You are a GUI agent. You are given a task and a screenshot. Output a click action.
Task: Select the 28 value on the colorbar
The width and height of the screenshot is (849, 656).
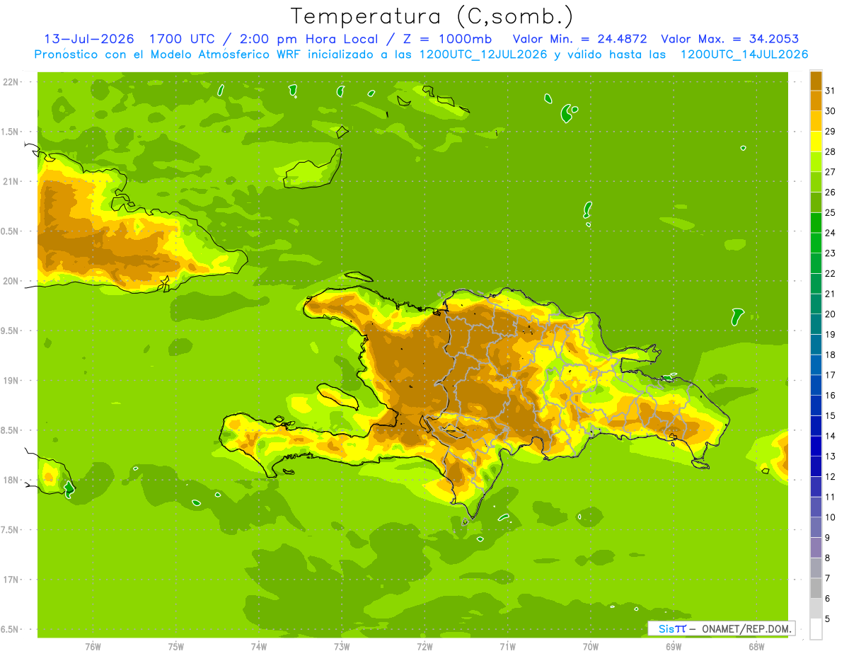pyautogui.click(x=831, y=151)
